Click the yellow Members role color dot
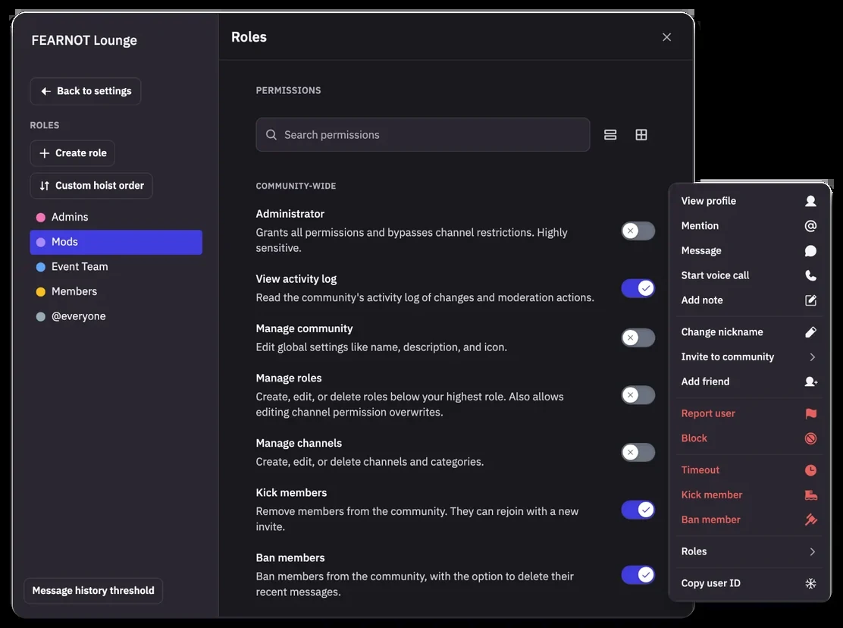This screenshot has width=843, height=628. [40, 292]
